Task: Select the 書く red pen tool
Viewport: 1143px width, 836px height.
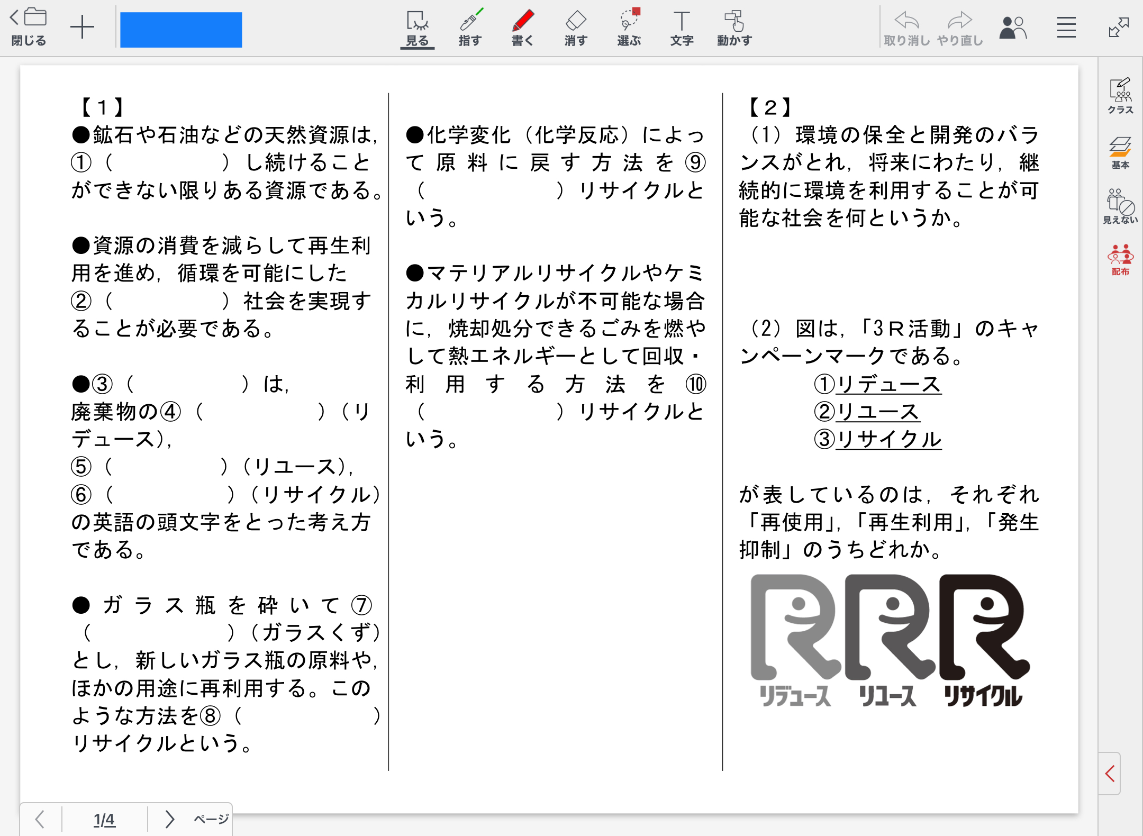Action: click(523, 28)
